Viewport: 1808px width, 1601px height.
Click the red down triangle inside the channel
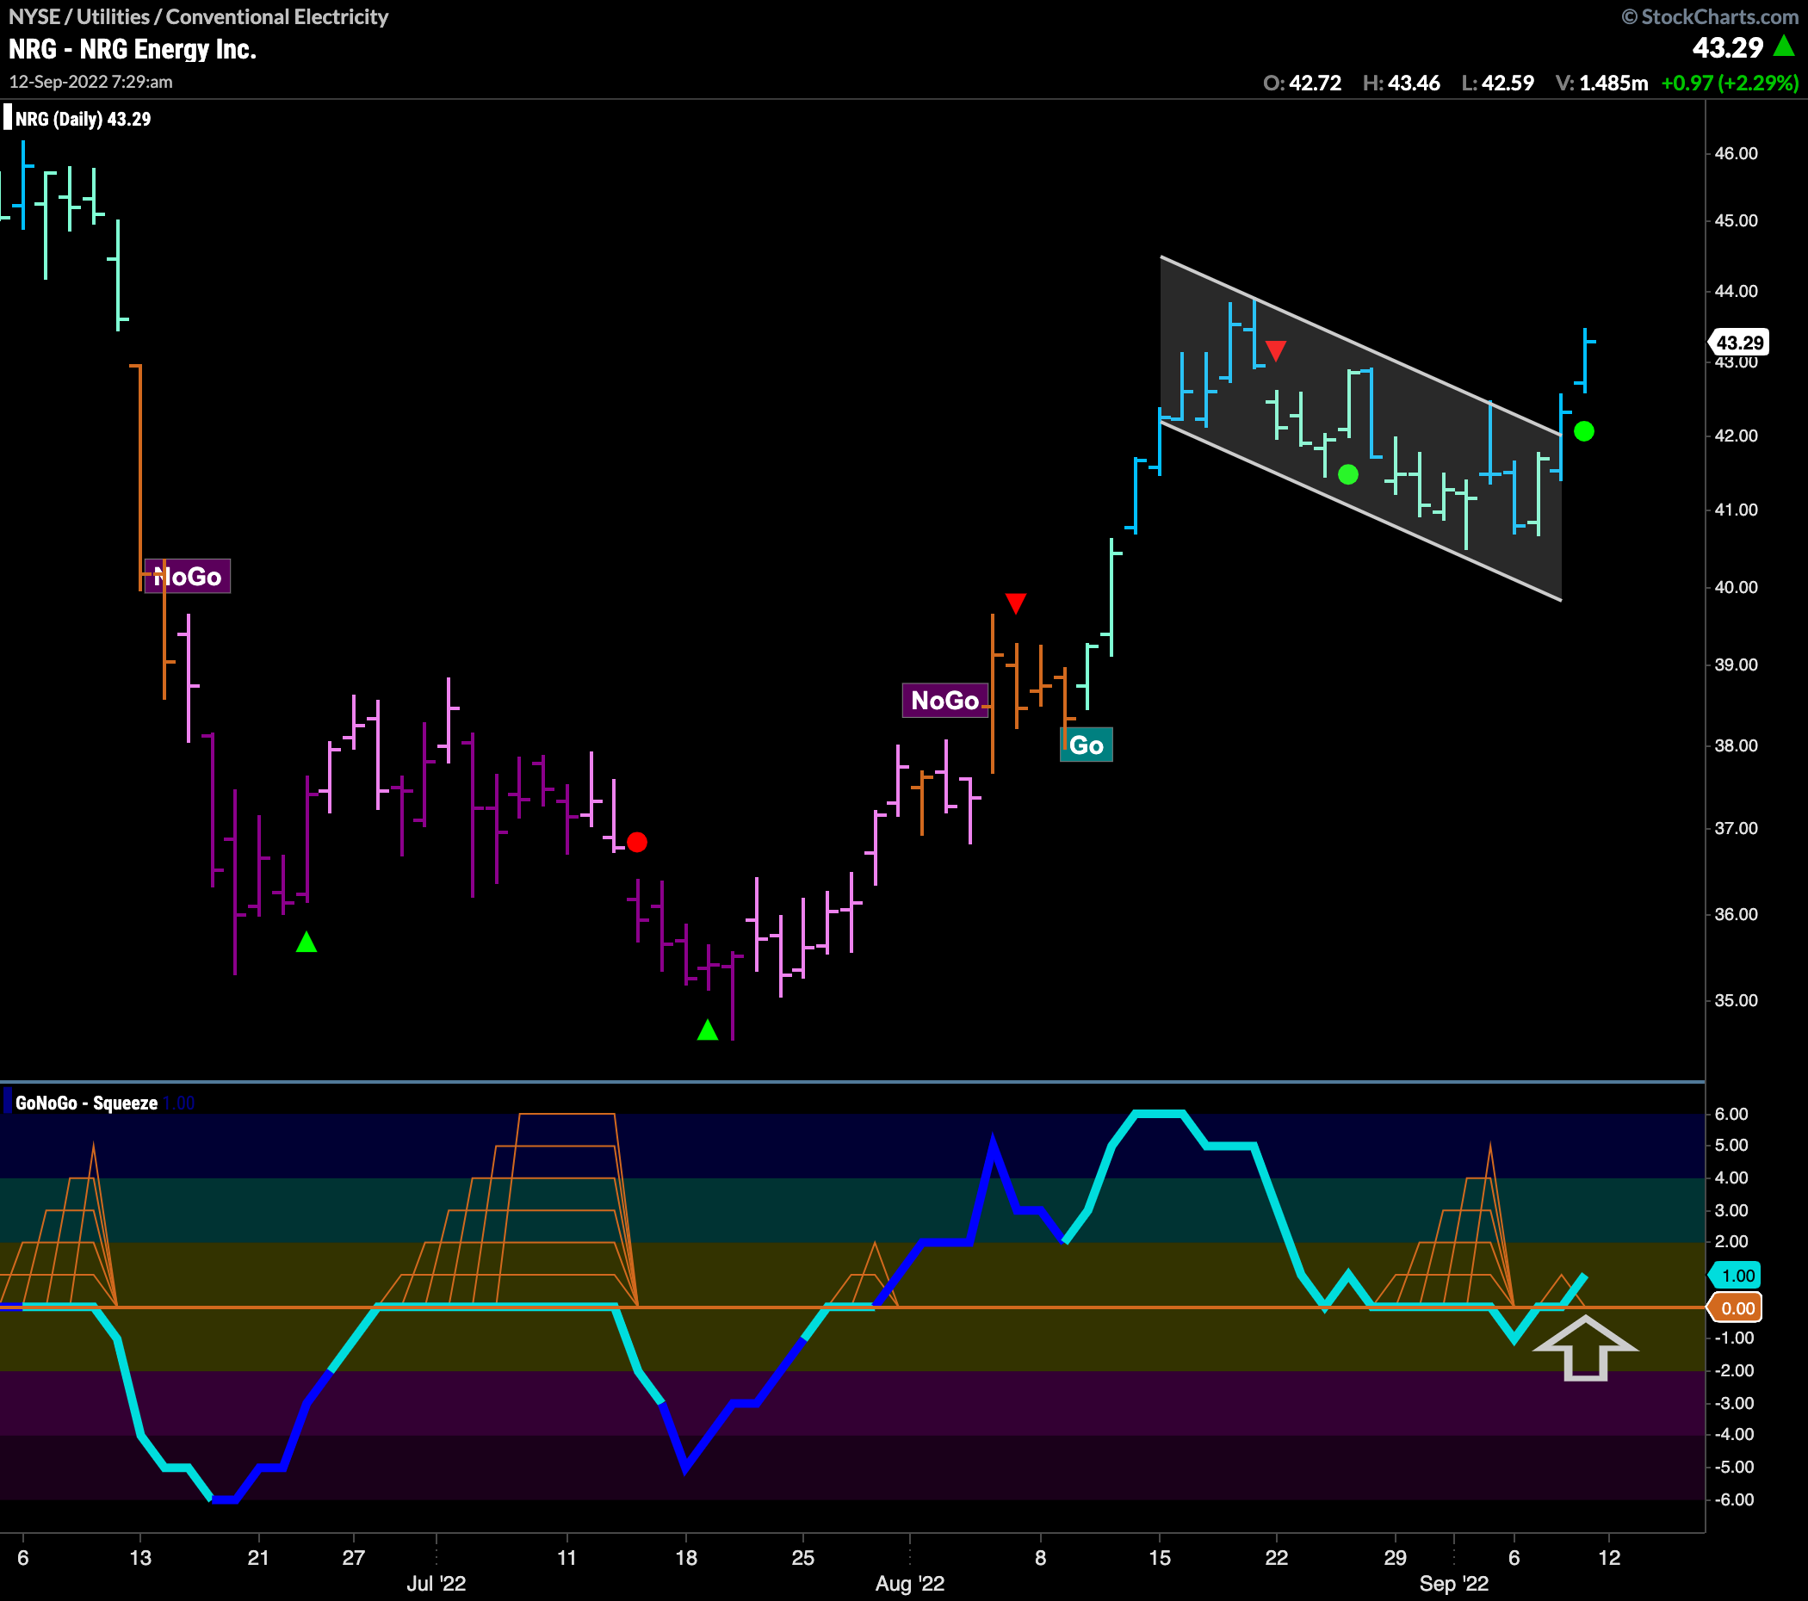pyautogui.click(x=1276, y=350)
